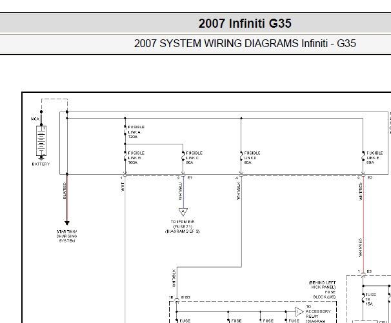Click the Fusible Link B fuse symbol

(x=125, y=157)
